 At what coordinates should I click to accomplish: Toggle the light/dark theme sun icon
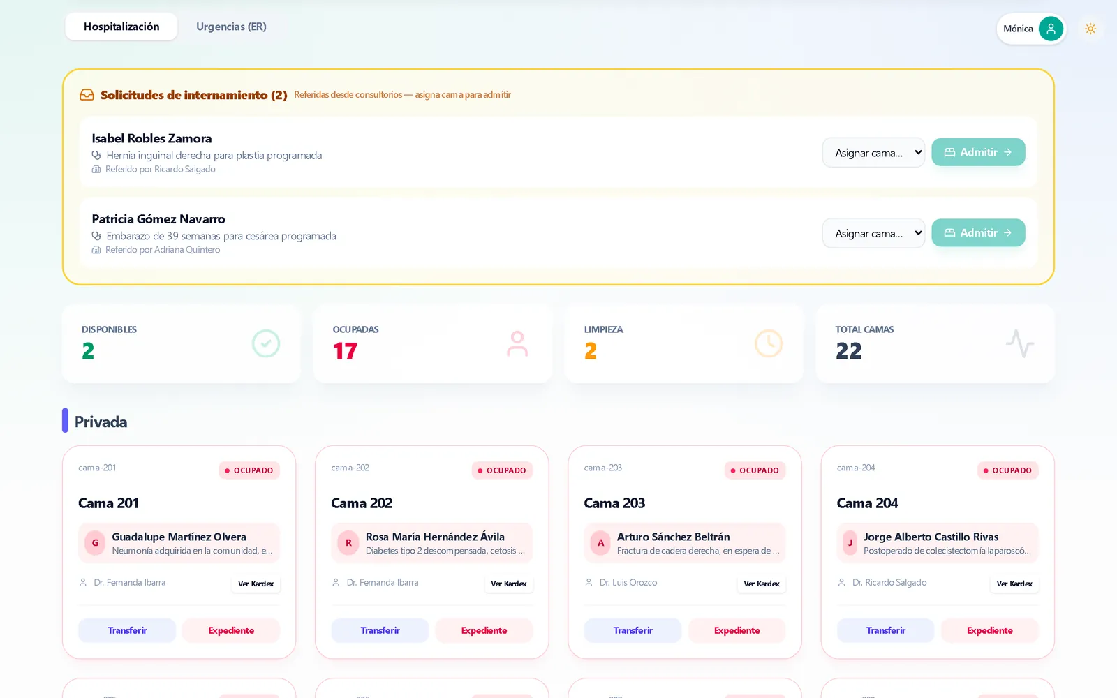(x=1090, y=29)
